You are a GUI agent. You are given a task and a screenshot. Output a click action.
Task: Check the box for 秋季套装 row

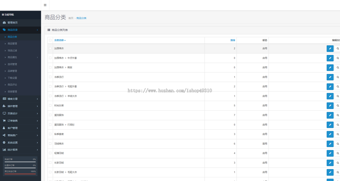coord(50,134)
